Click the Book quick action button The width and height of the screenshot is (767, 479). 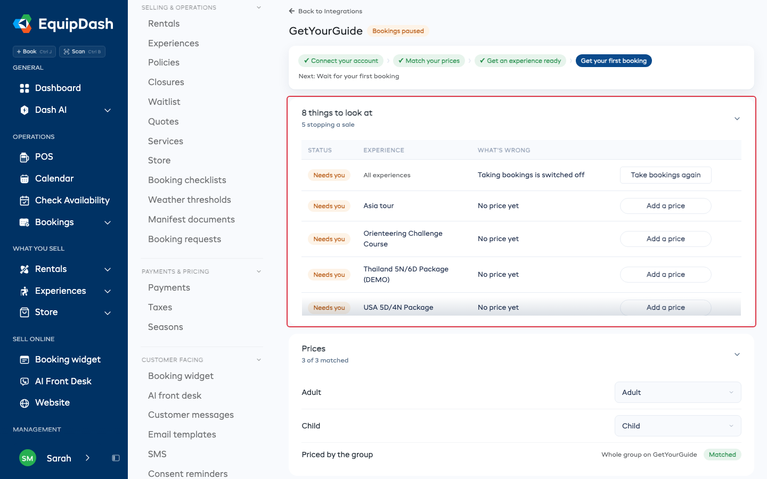[34, 52]
